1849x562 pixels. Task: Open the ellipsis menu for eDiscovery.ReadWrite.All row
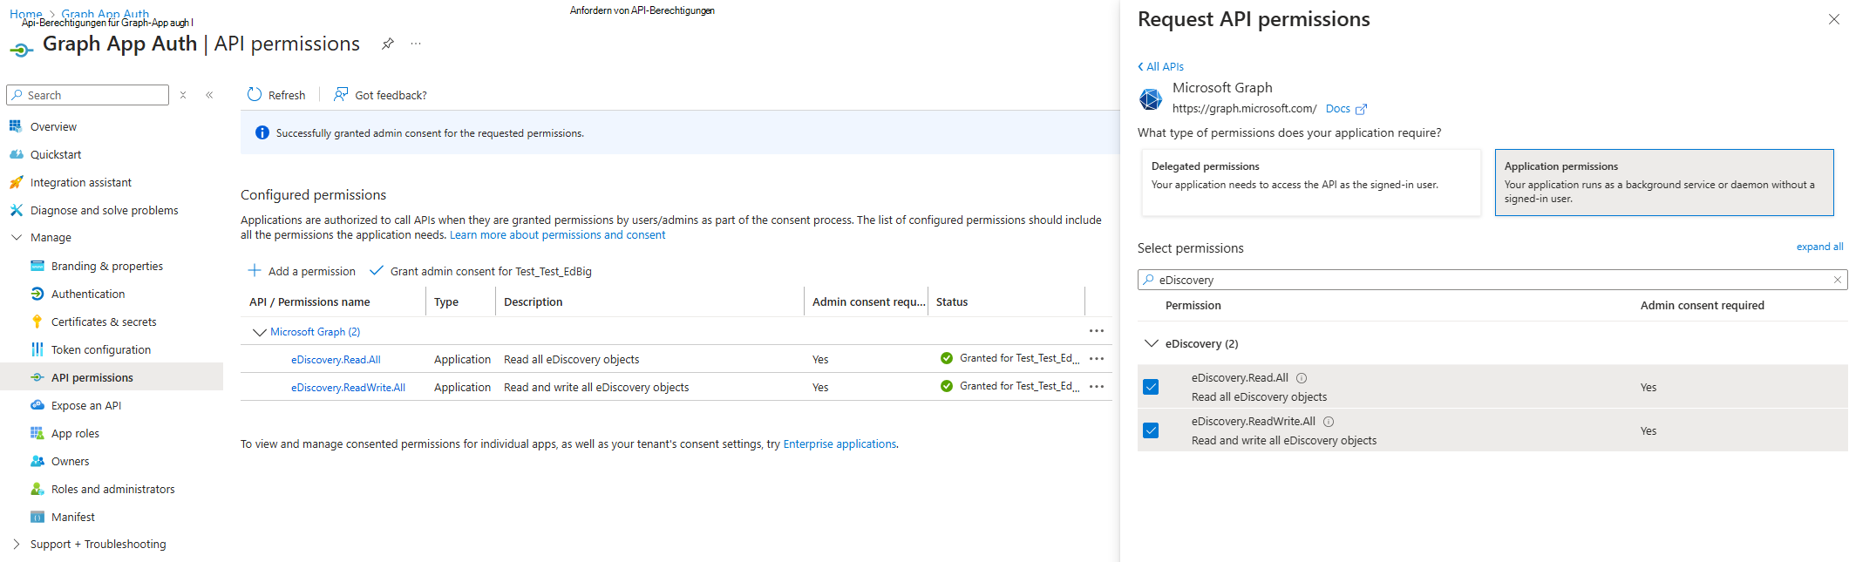click(1097, 387)
